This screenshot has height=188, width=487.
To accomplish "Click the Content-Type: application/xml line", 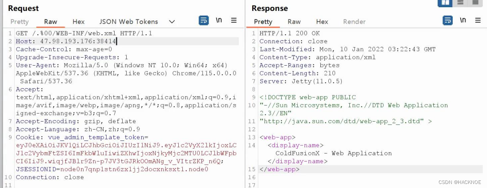I will pyautogui.click(x=318, y=57).
